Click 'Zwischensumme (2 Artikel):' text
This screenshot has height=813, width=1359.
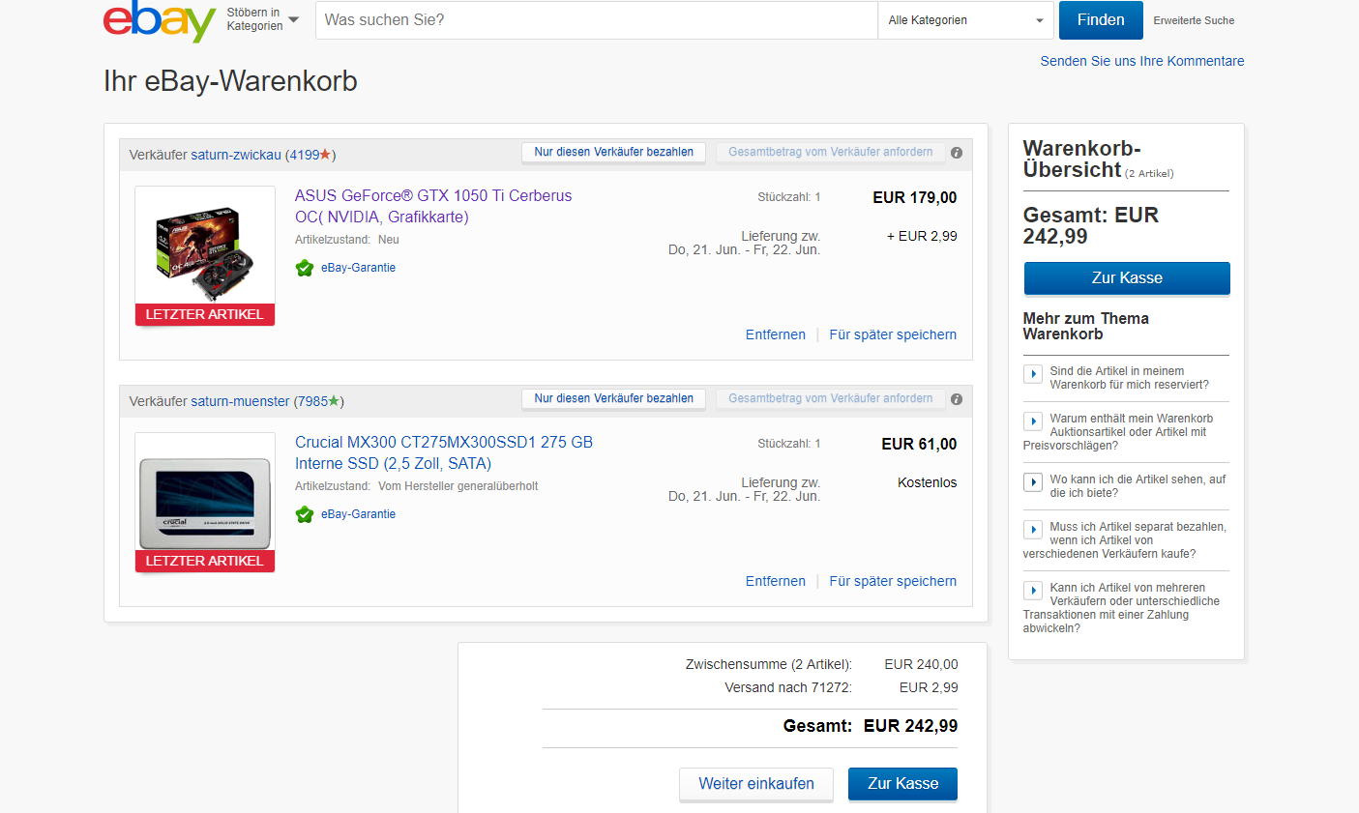pyautogui.click(x=769, y=664)
